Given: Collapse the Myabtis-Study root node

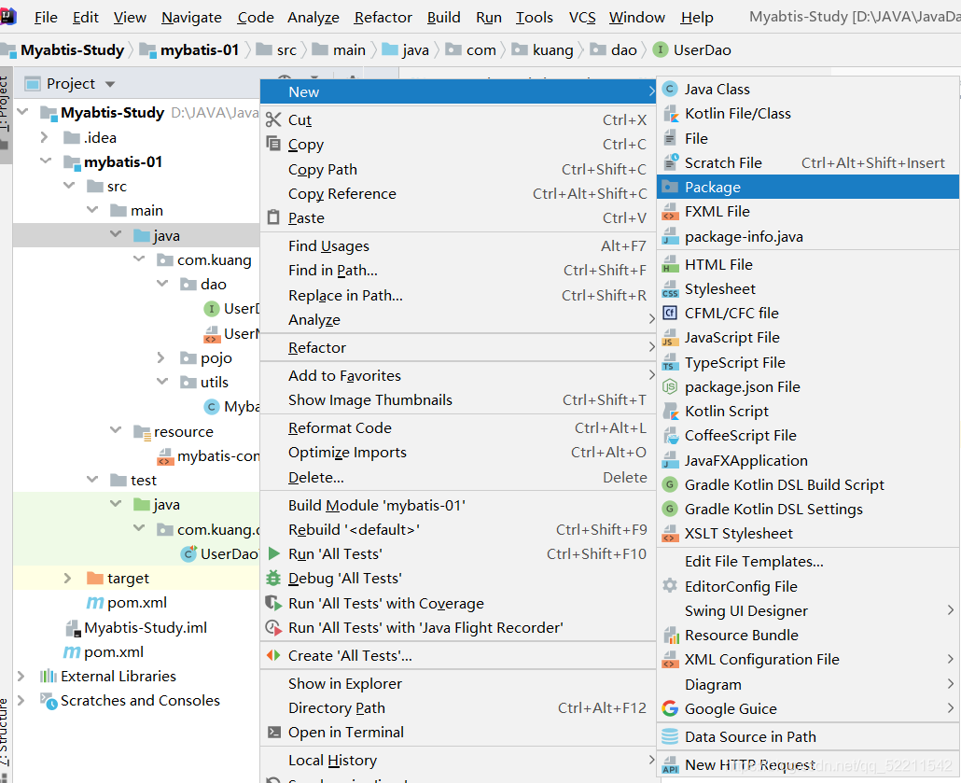Looking at the screenshot, I should click(x=23, y=112).
